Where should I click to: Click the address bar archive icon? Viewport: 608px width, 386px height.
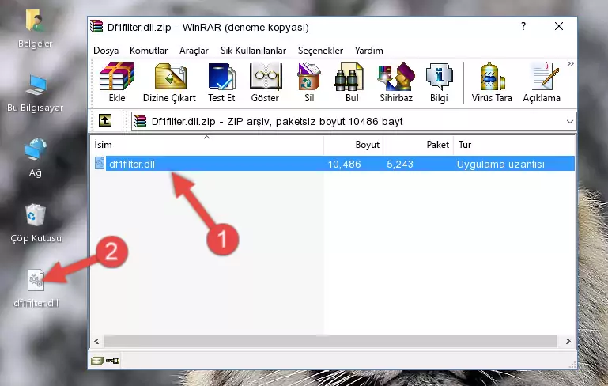(140, 122)
